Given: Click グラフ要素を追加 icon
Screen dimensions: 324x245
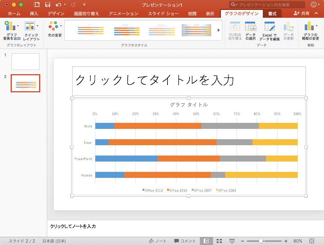Looking at the screenshot, I should (12, 31).
